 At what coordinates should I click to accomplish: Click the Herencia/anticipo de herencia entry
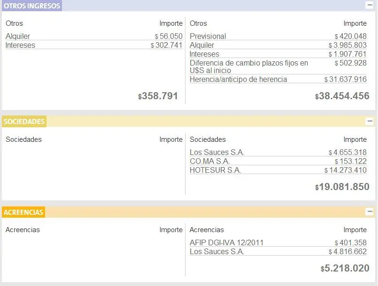[x=278, y=79]
